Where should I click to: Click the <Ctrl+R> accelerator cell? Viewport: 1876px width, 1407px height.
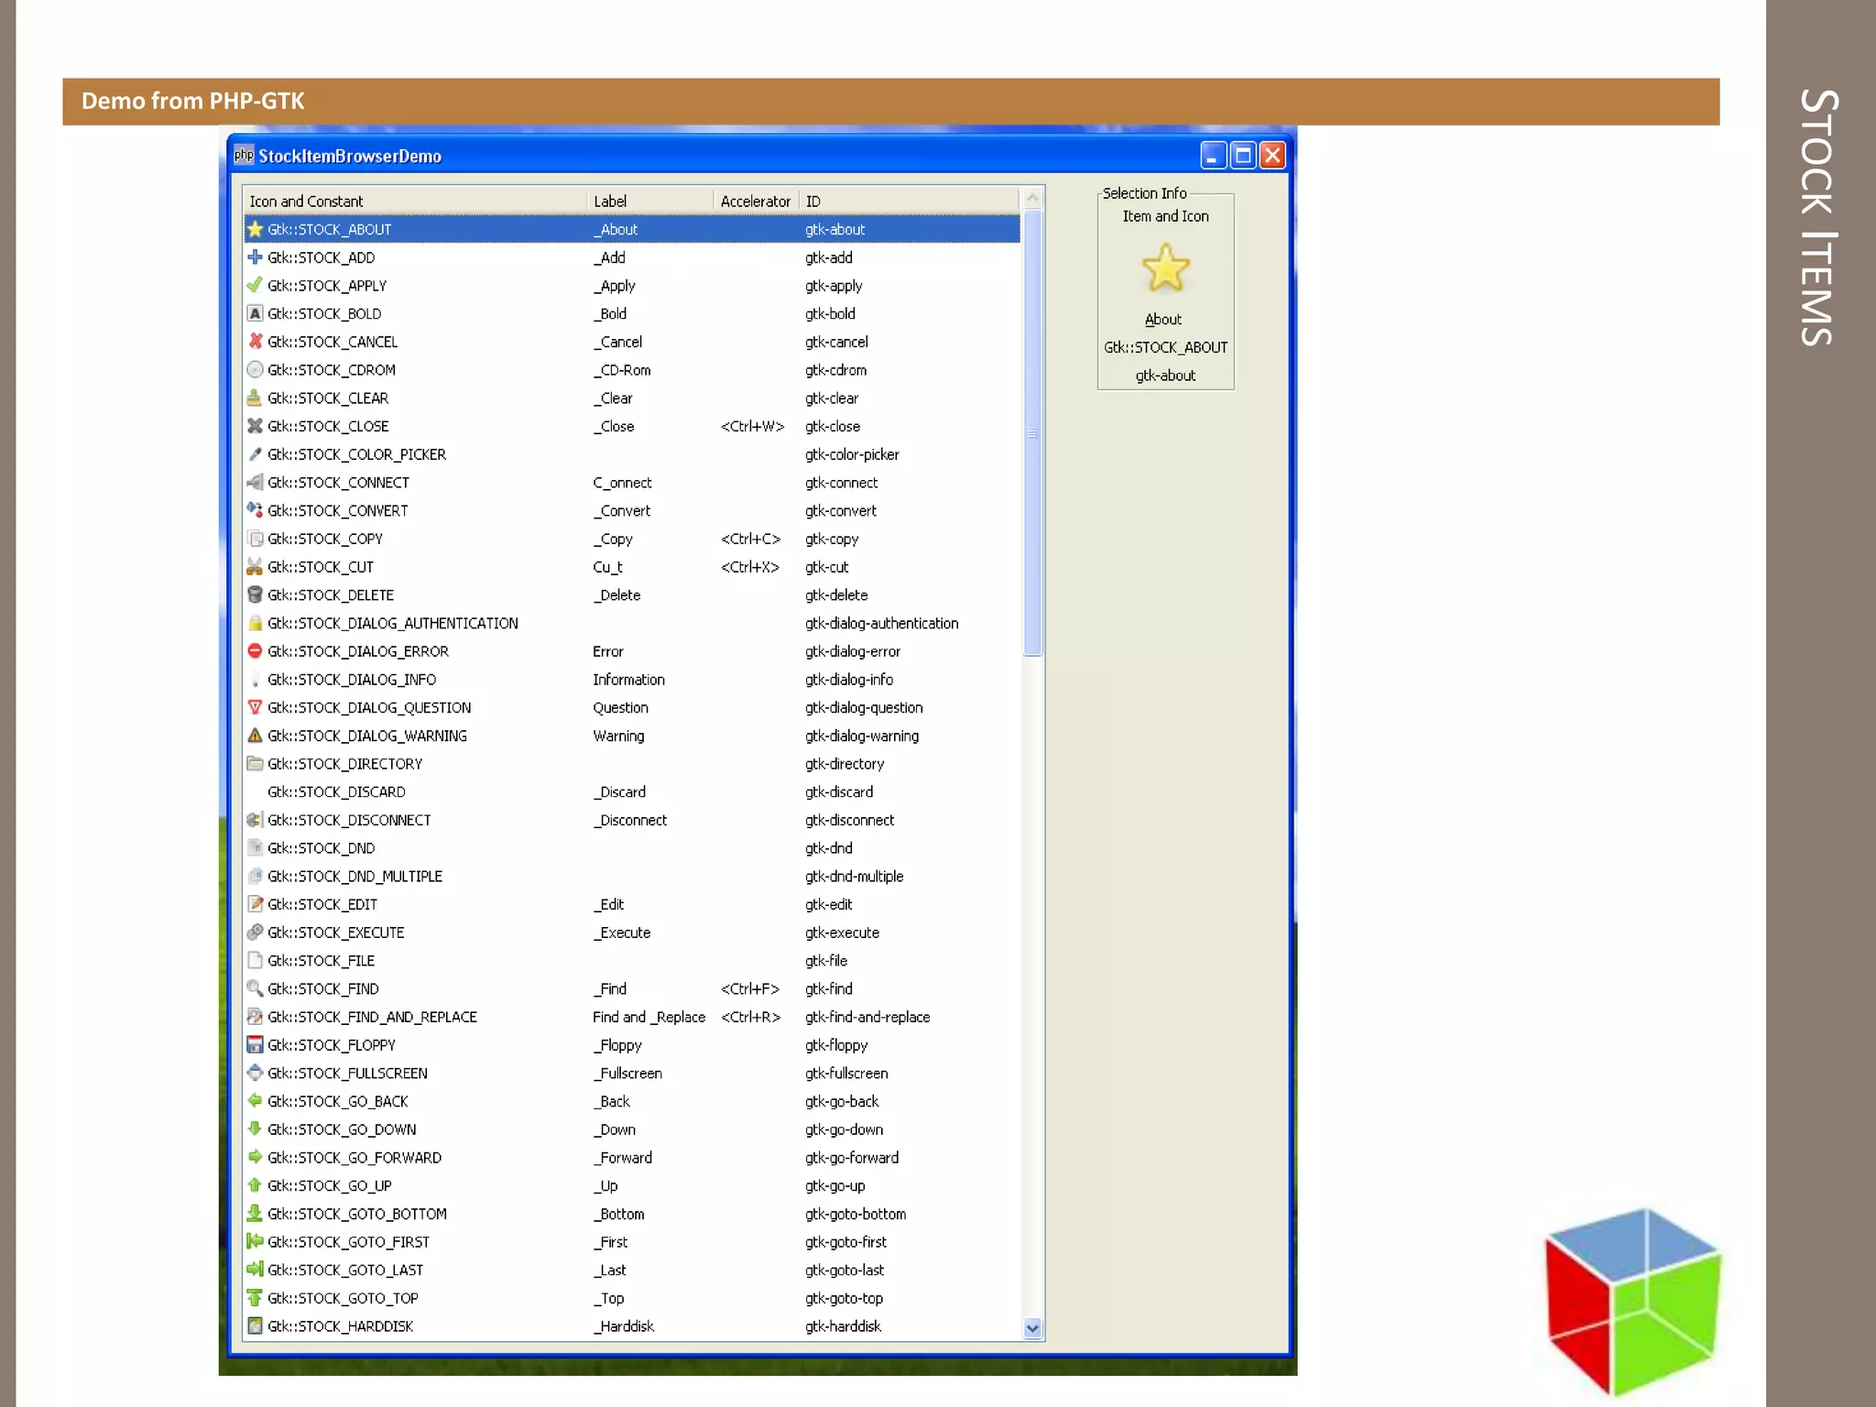click(750, 1017)
